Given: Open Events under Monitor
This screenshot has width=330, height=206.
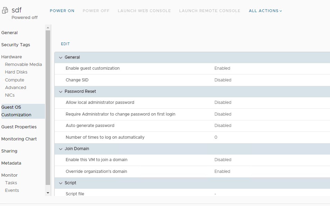Looking at the screenshot, I should (x=12, y=190).
